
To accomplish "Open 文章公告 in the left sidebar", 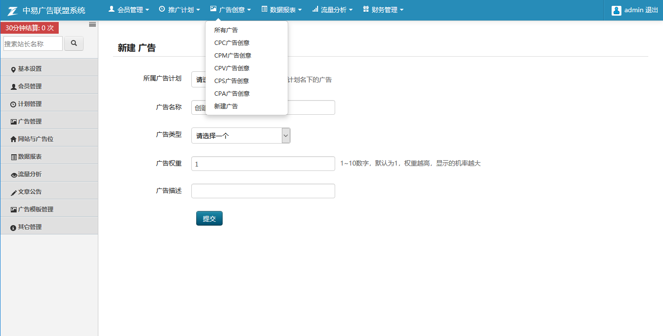I will (29, 192).
